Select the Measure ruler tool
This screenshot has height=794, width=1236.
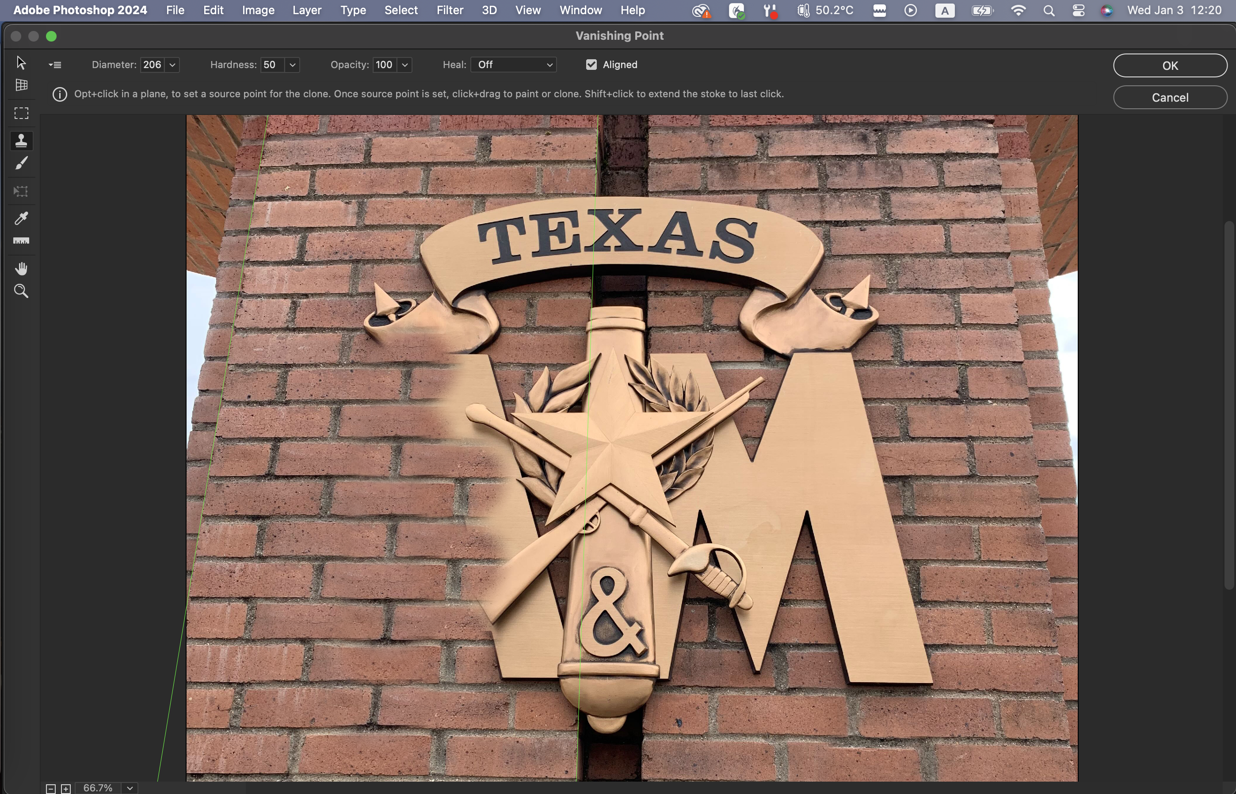click(x=21, y=241)
